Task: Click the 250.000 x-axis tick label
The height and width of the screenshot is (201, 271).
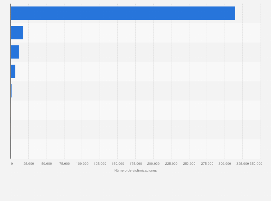Action: (x=189, y=164)
